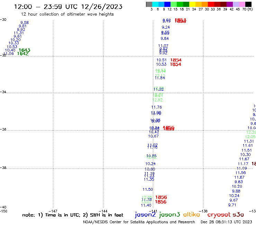
Task: Click the '-138' longitude axis label
Action: [x=203, y=211]
